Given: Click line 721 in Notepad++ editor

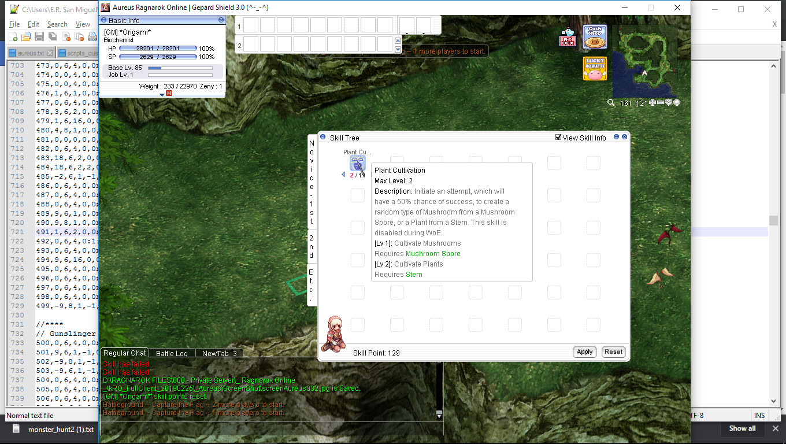Looking at the screenshot, I should click(x=66, y=232).
